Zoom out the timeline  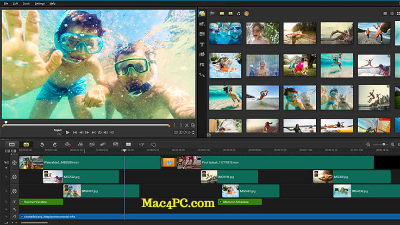tap(368, 145)
